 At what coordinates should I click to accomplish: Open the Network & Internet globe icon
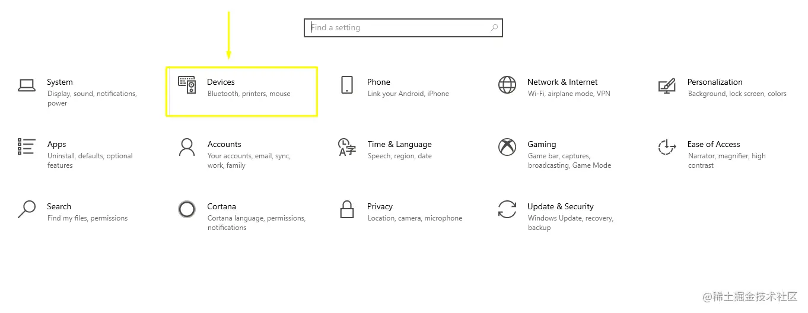click(507, 85)
